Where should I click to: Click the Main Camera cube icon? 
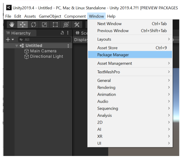[x=27, y=51]
